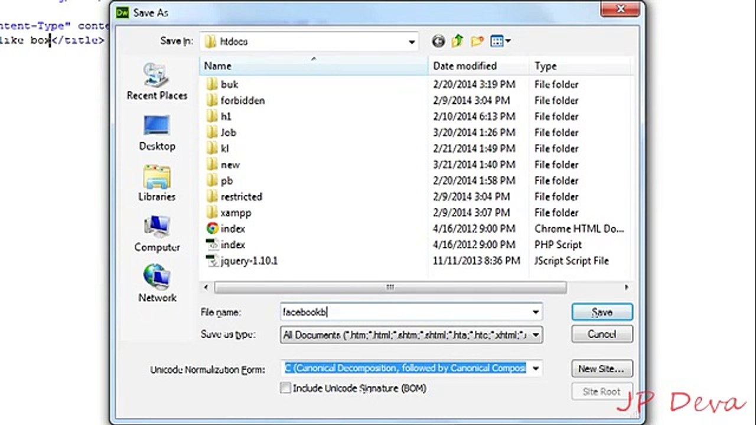Click the New Site... button
Image resolution: width=756 pixels, height=425 pixels.
click(x=602, y=368)
